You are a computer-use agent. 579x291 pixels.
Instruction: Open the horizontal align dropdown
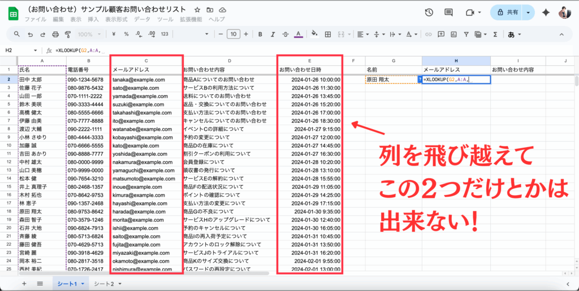coord(364,34)
